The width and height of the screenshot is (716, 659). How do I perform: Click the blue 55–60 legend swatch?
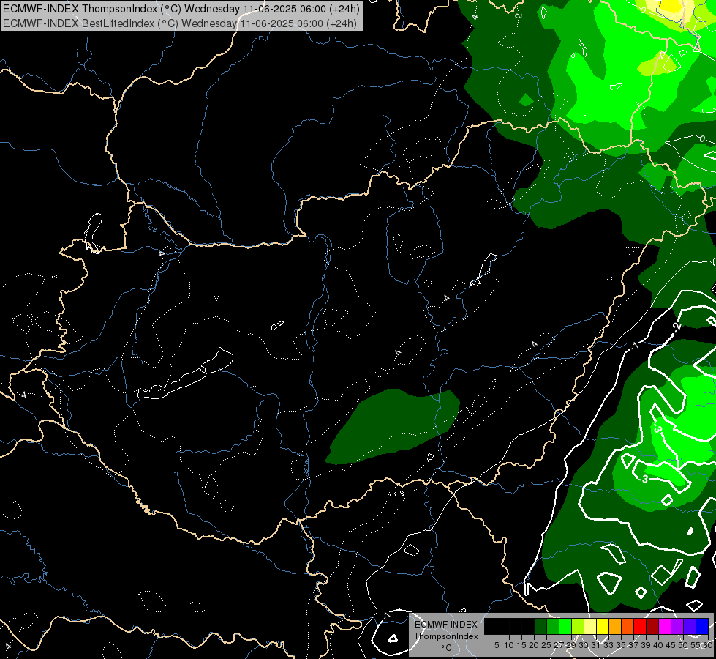[702, 626]
